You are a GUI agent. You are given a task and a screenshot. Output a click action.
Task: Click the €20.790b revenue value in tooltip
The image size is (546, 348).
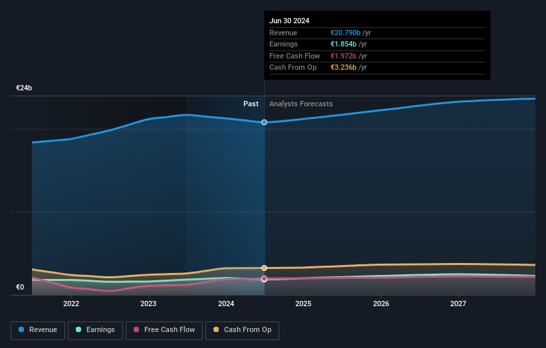coord(345,33)
